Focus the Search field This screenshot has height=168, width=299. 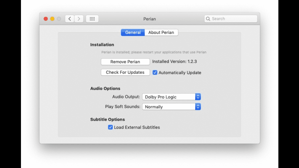click(x=231, y=19)
